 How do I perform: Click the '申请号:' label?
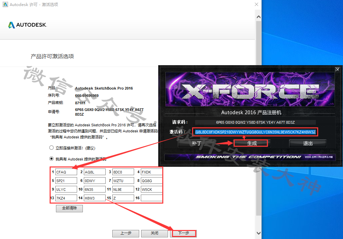(x=54, y=112)
